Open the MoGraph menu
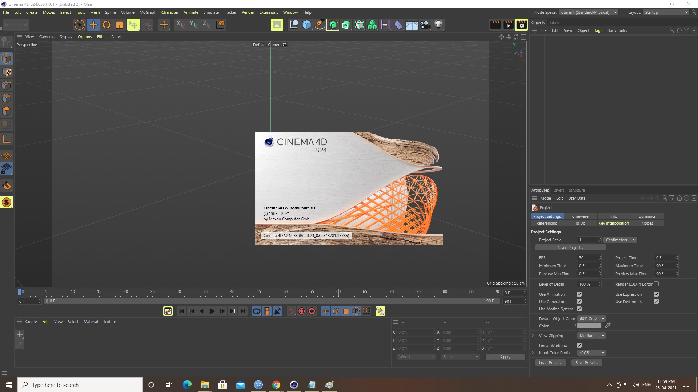Screen dimensions: 698x392 [x=148, y=12]
